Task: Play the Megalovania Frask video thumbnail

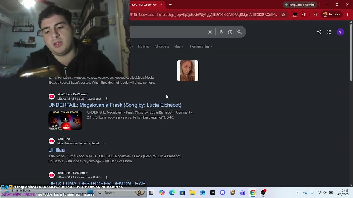Action: (x=65, y=120)
